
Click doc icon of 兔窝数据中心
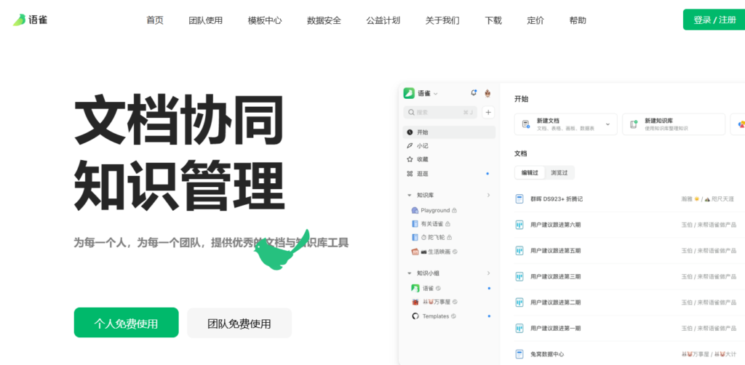[x=519, y=354]
